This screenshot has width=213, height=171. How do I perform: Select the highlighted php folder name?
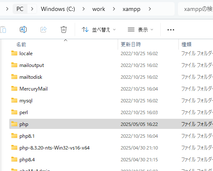click(x=24, y=124)
